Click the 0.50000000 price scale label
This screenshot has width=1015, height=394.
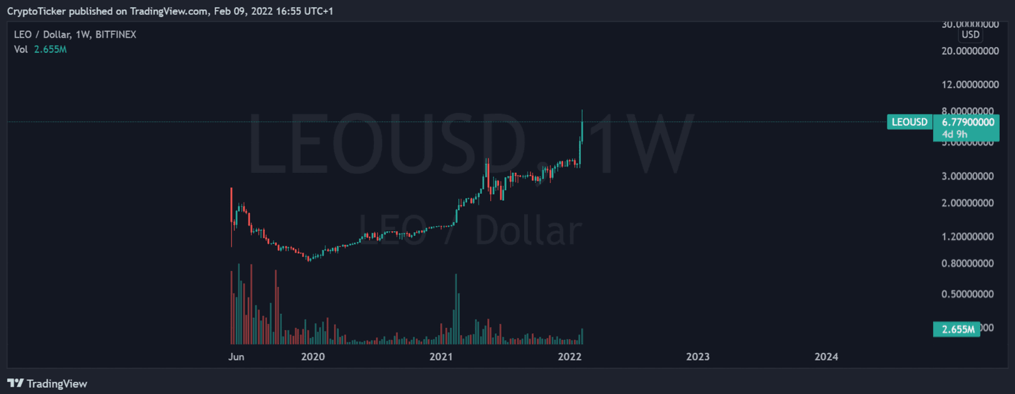pyautogui.click(x=968, y=294)
